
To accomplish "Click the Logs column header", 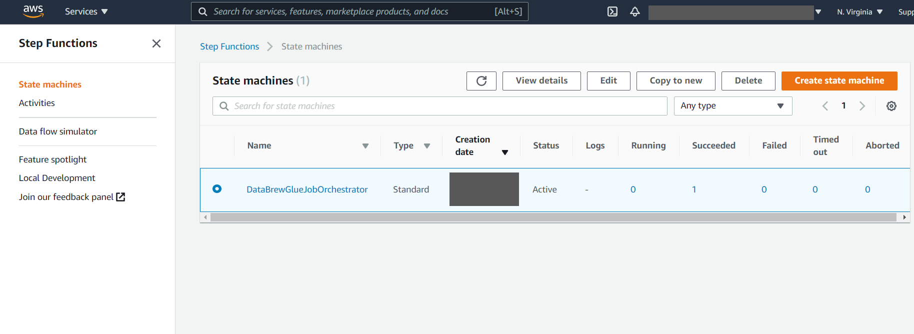I will (595, 145).
